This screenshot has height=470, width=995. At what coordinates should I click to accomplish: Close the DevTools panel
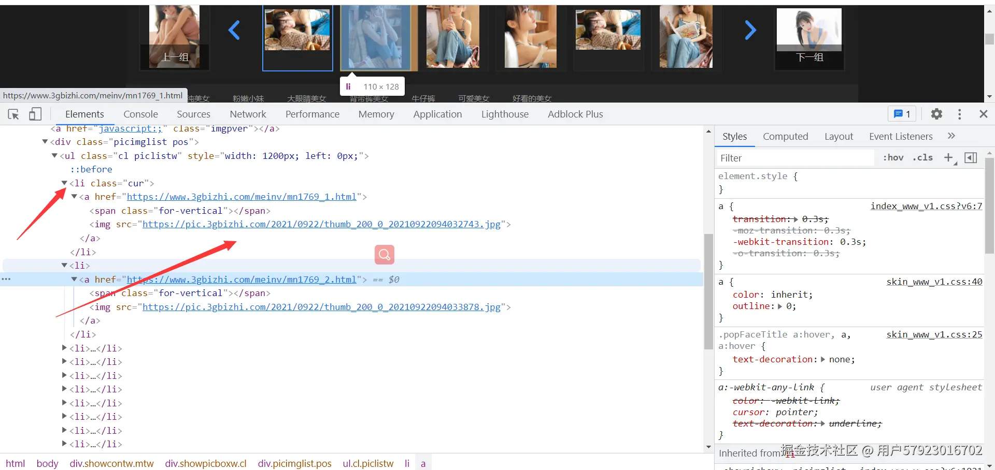pyautogui.click(x=983, y=114)
